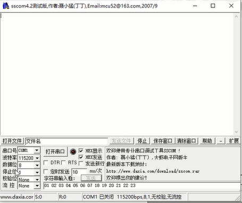Open the 波特率 115200 baud rate dropdown
This screenshot has width=242, height=203.
37,158
